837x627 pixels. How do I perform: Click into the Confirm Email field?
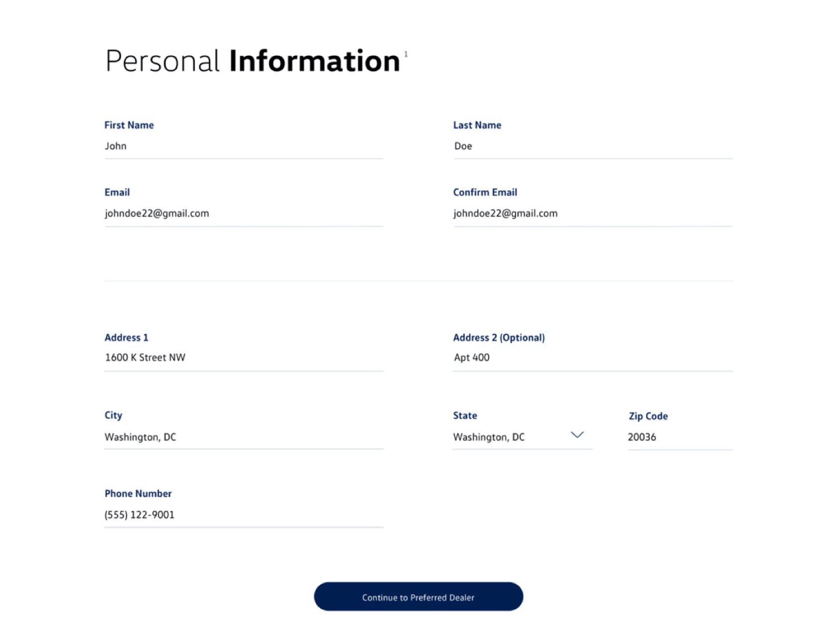[x=592, y=213]
